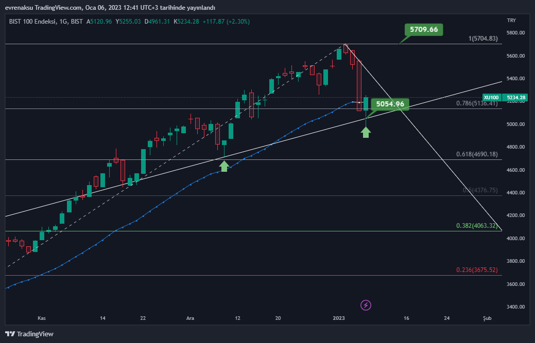Click the 0.382(4063.32) green Fibonacci label

477,225
